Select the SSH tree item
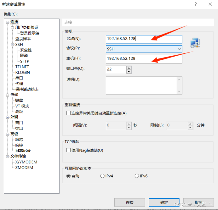218x210 pixels. click(19, 45)
